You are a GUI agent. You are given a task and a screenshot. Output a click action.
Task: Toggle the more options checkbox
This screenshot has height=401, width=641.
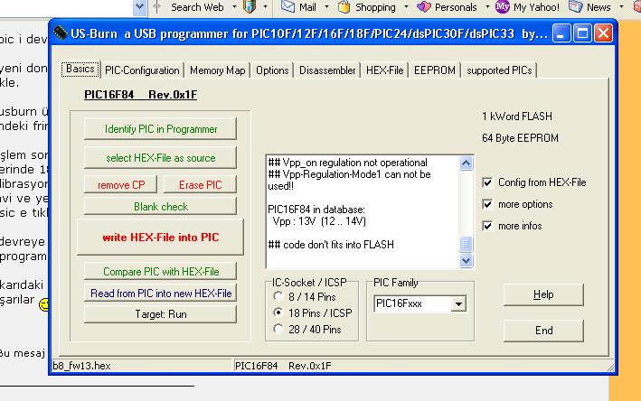pos(487,204)
